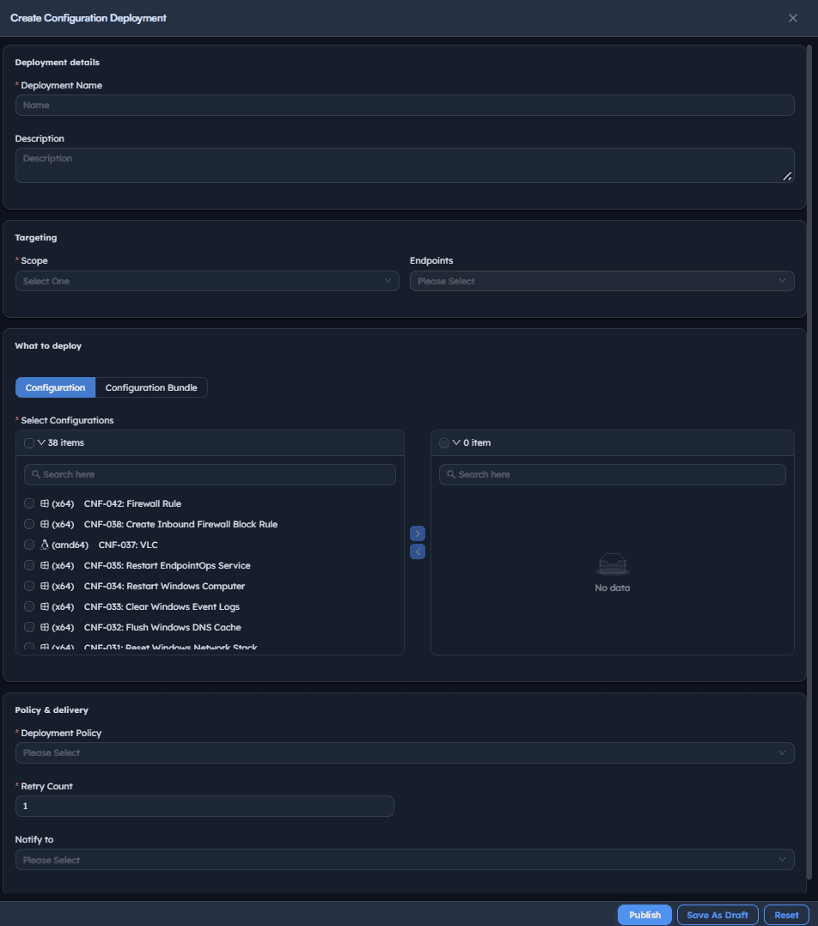818x926 pixels.
Task: Click the Deployment Name input field
Action: point(405,105)
